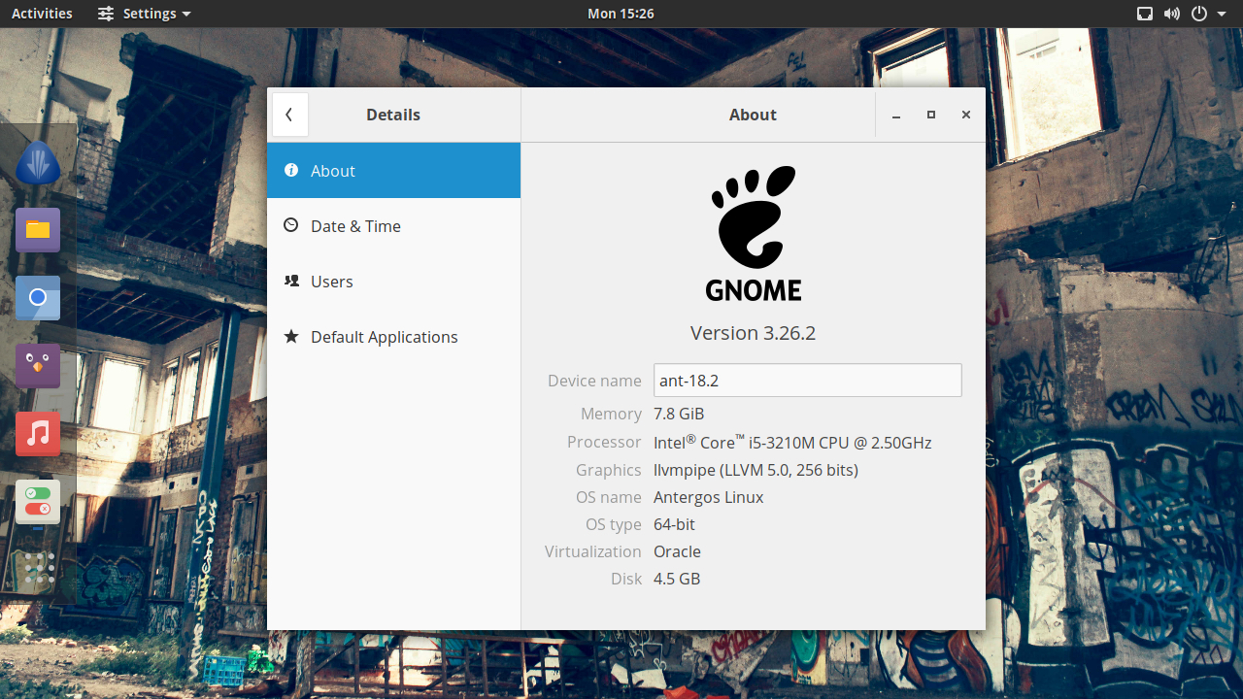Switch to Date & Time panel
This screenshot has height=699, width=1243.
[x=393, y=226]
